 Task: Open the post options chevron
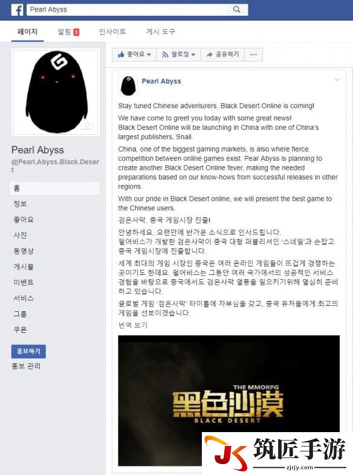tap(337, 80)
